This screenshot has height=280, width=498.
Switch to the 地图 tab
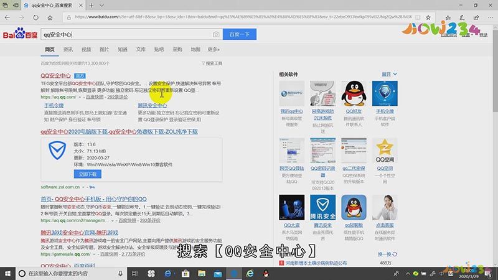pyautogui.click(x=195, y=50)
